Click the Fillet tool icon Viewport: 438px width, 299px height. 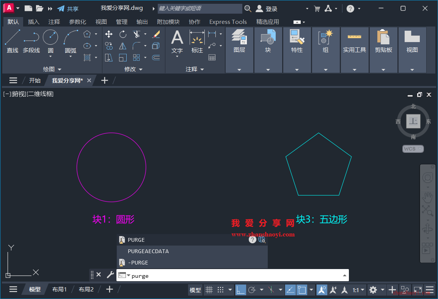point(136,46)
